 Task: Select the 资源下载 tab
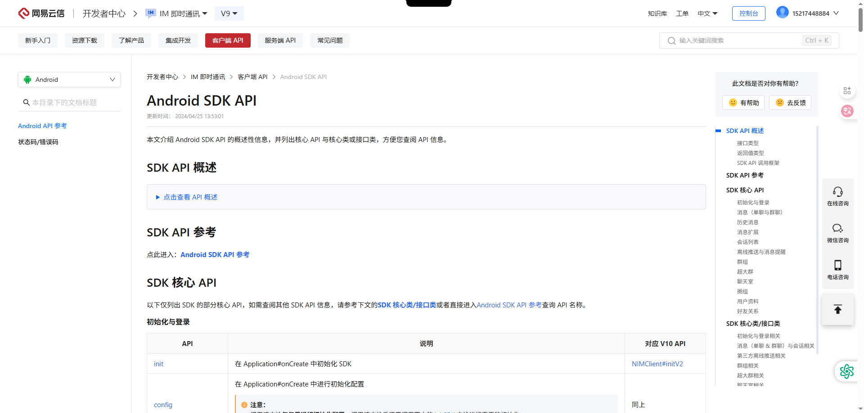pos(85,40)
